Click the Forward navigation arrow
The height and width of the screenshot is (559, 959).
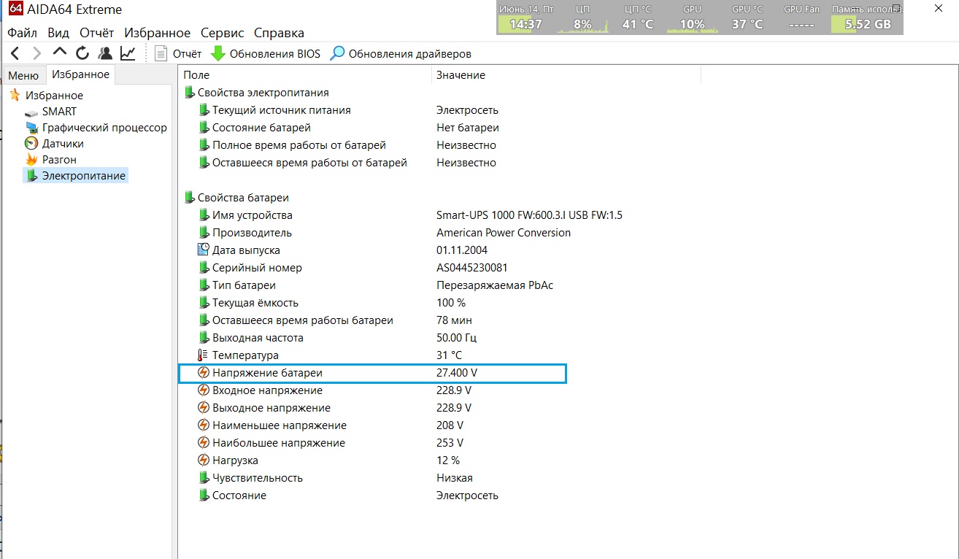pyautogui.click(x=37, y=53)
